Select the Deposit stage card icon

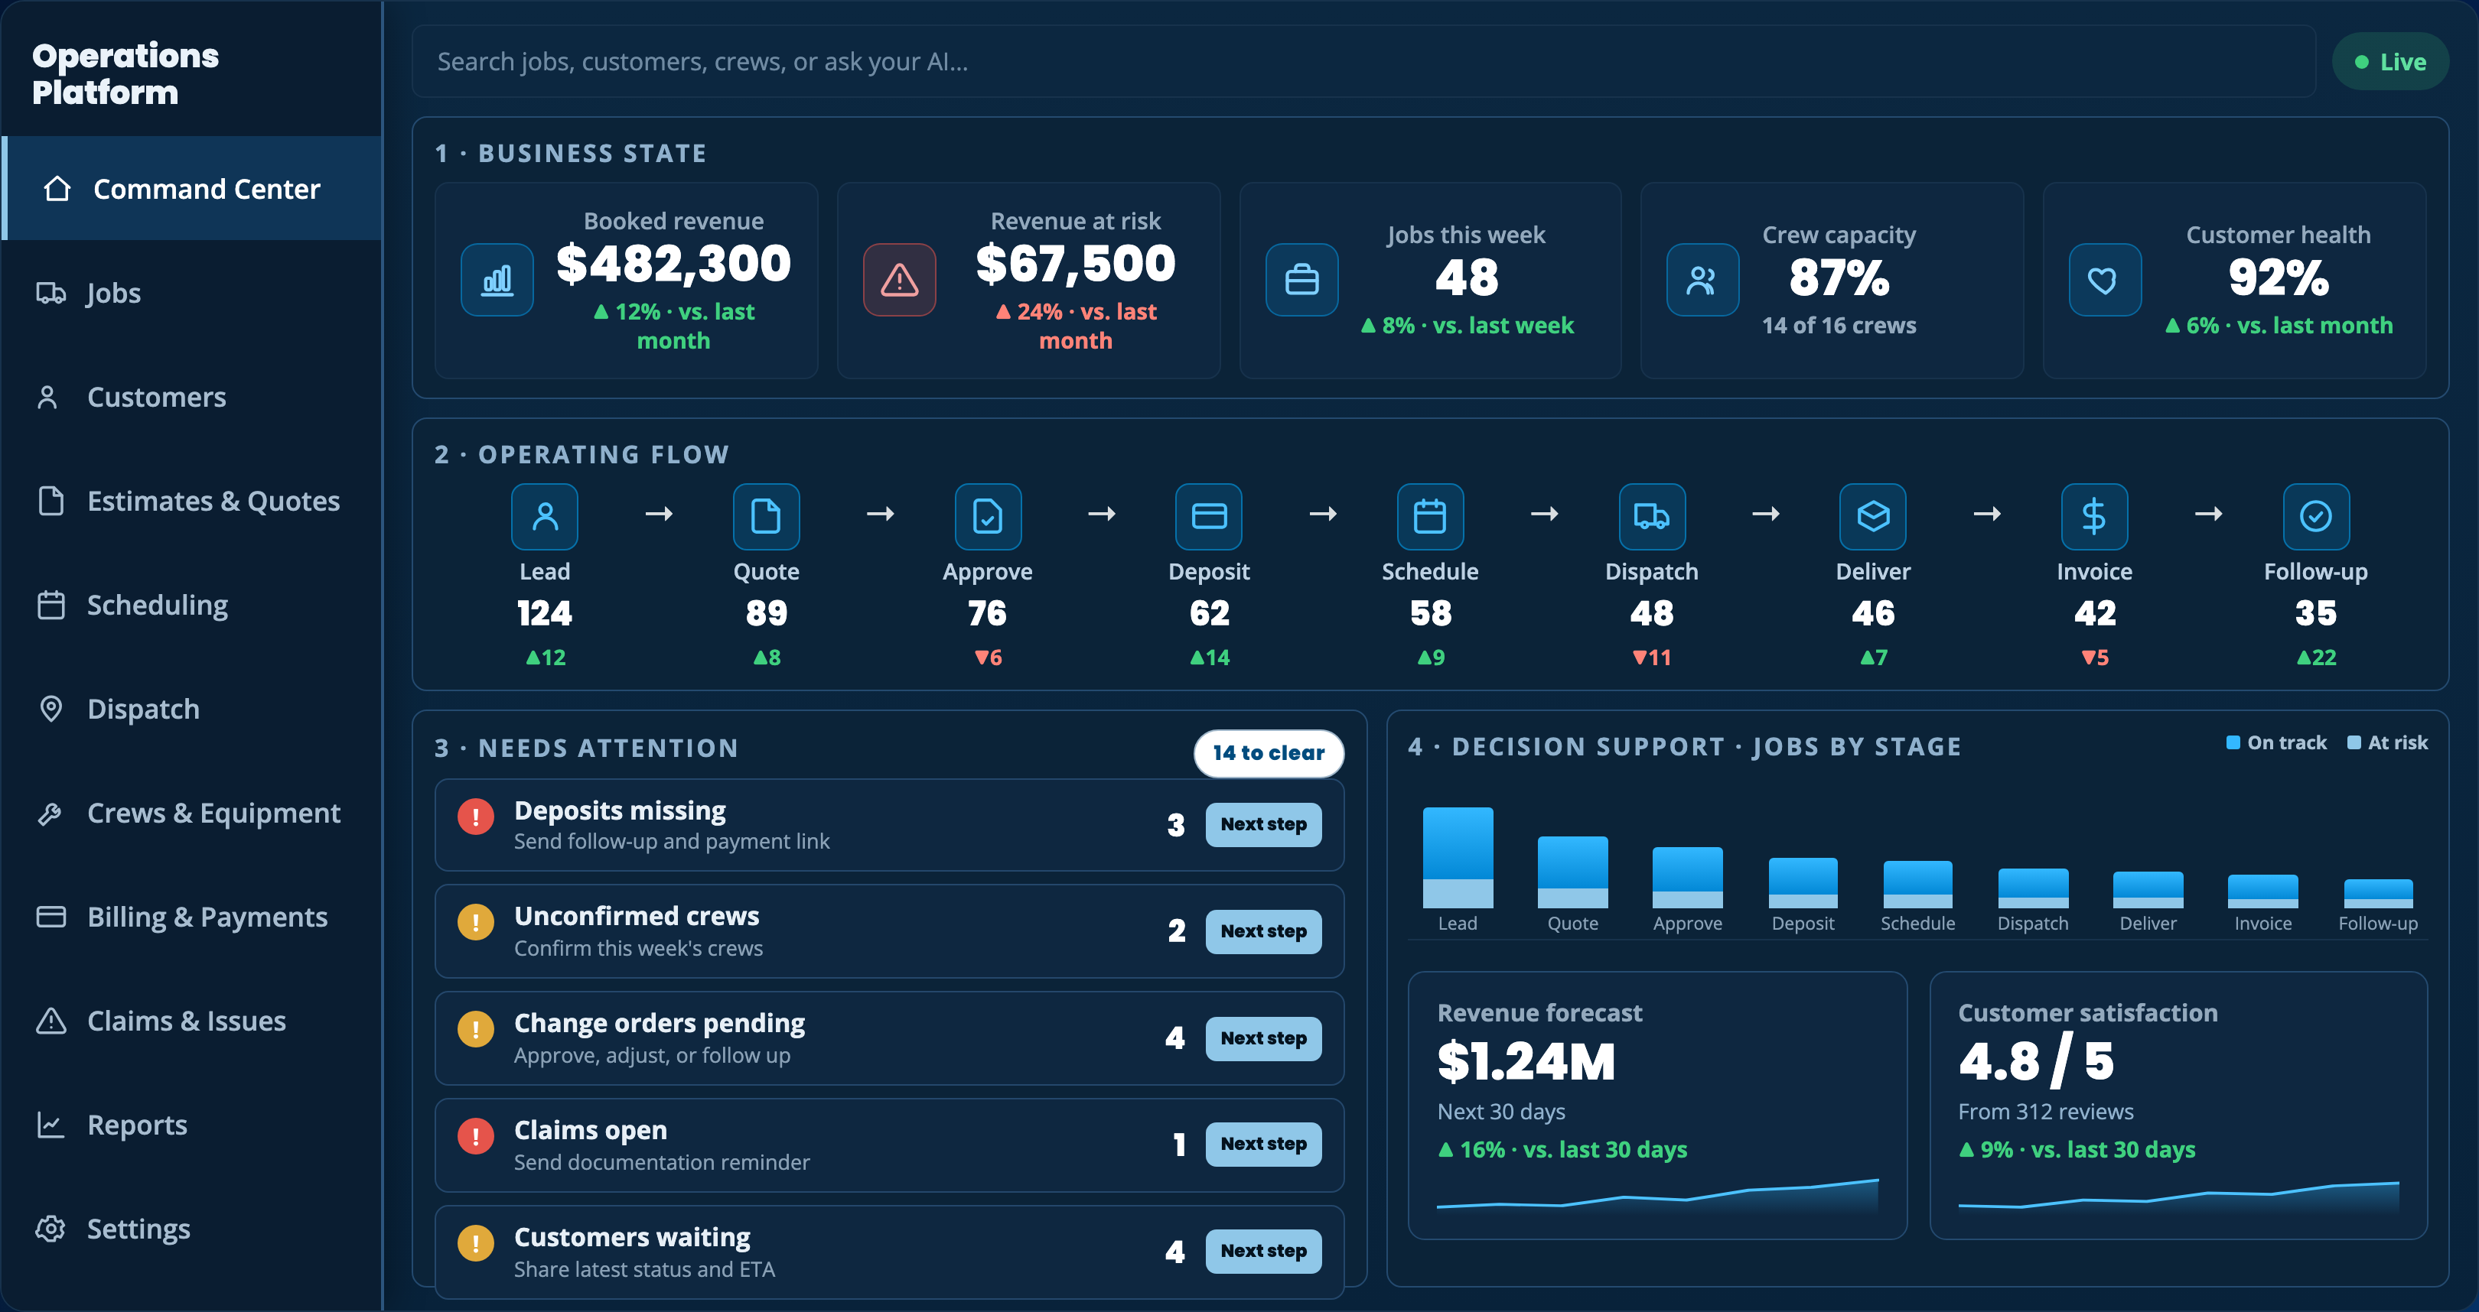pyautogui.click(x=1209, y=517)
